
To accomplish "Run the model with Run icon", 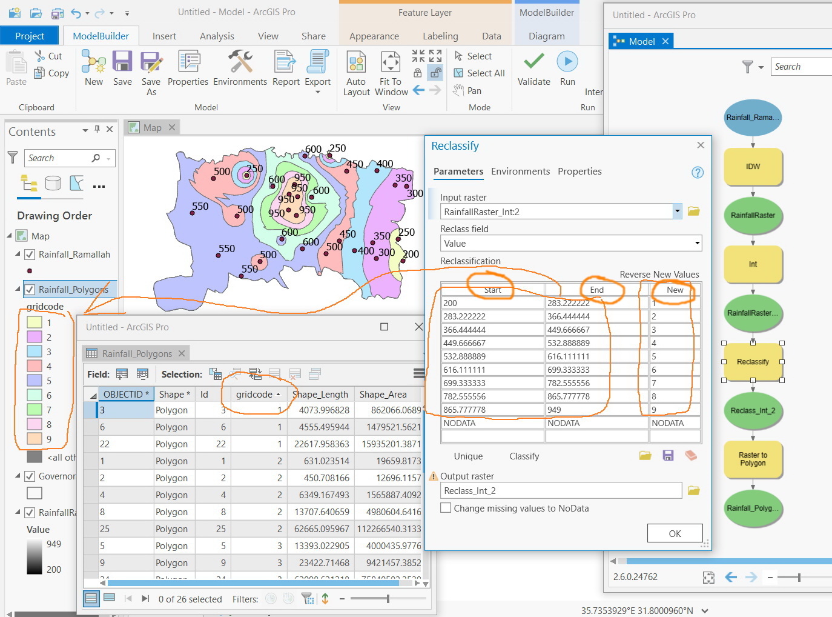I will tap(567, 62).
